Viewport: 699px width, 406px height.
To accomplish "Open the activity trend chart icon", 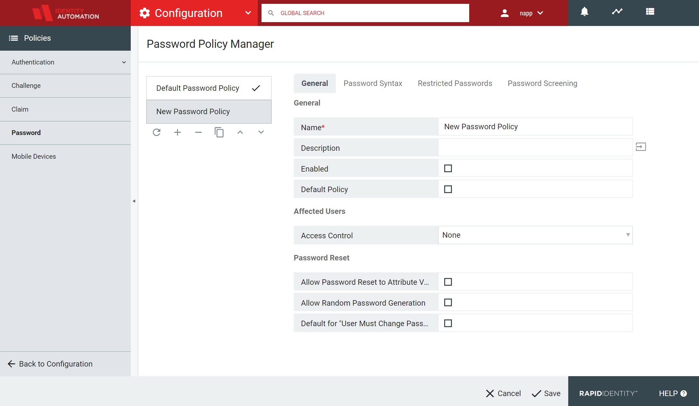I will [617, 12].
